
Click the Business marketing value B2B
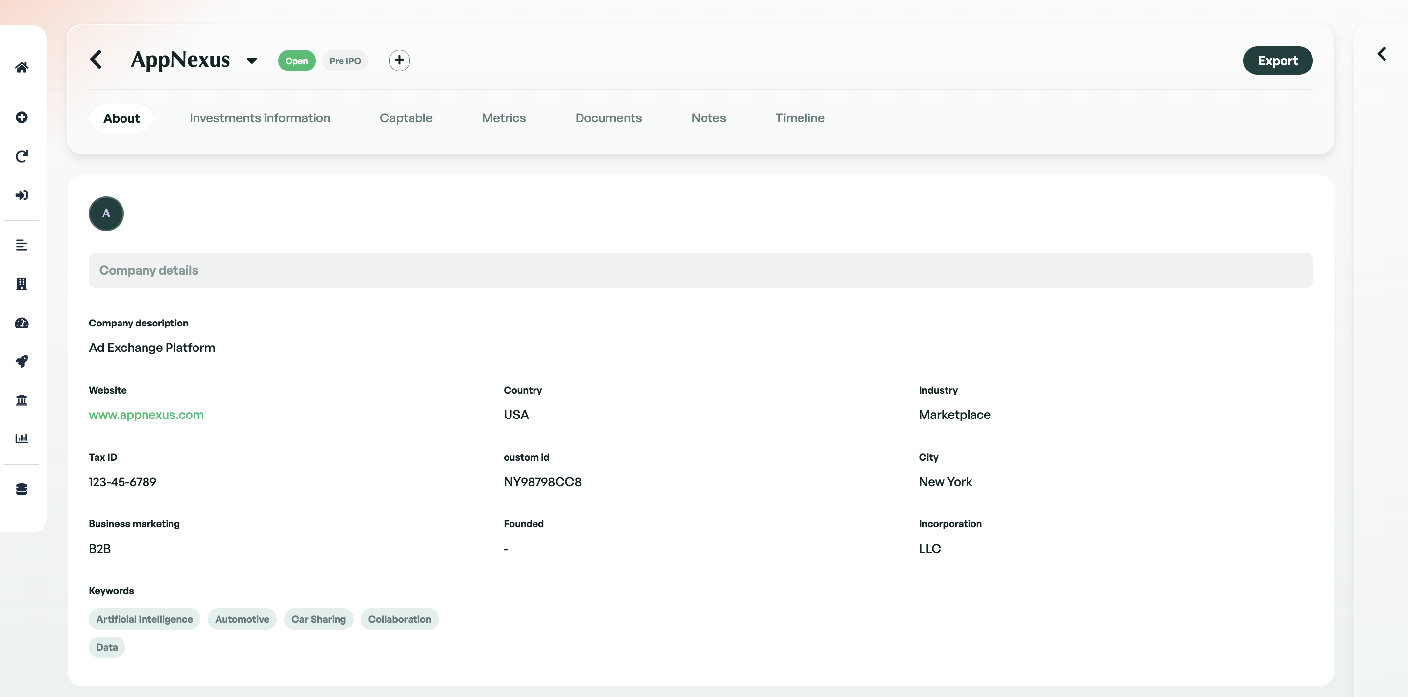(x=100, y=548)
